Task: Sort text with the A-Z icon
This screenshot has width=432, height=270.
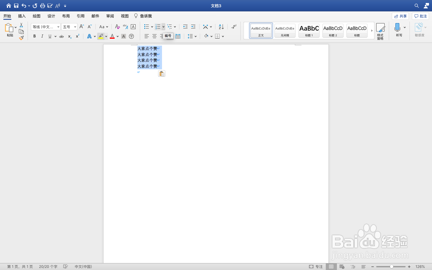Action: [221, 27]
